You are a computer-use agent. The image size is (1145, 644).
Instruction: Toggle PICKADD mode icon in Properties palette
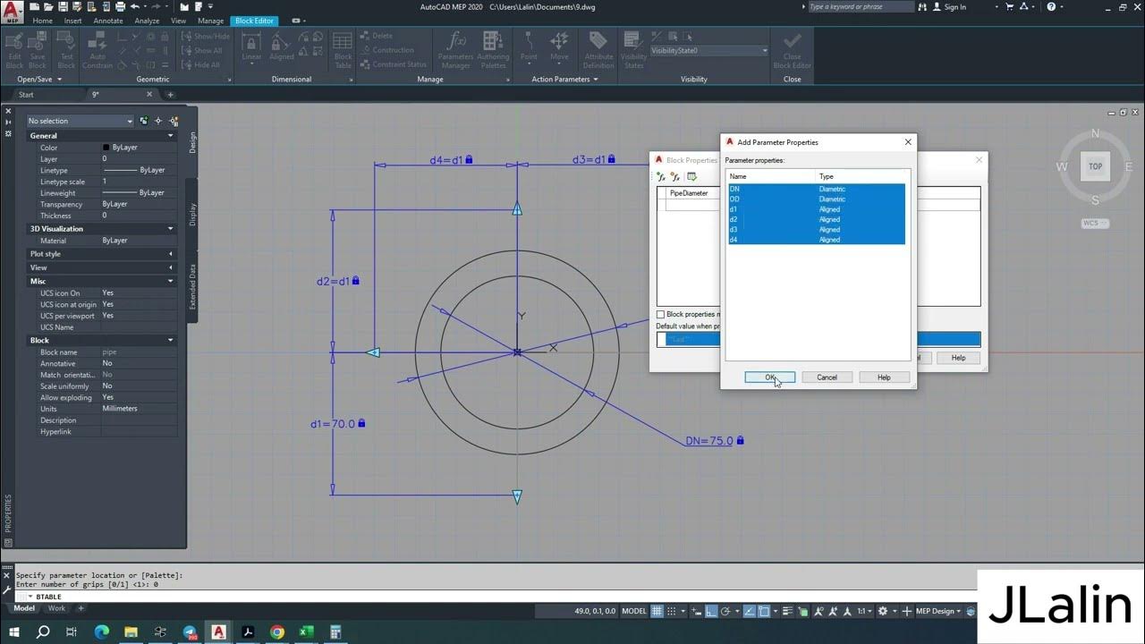144,121
